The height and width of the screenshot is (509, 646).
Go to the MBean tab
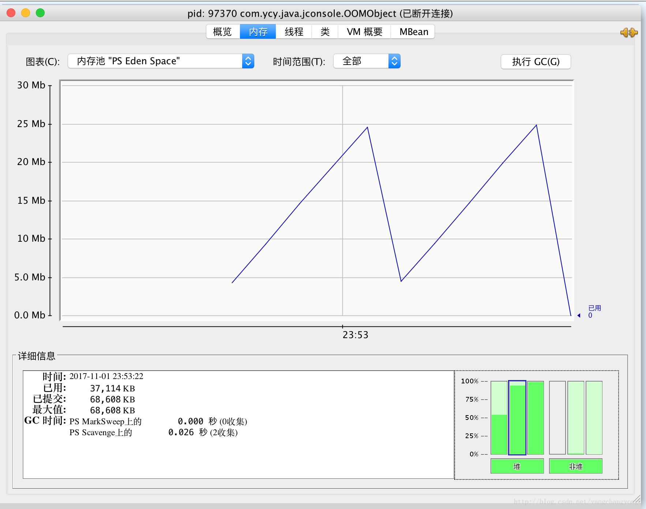413,32
